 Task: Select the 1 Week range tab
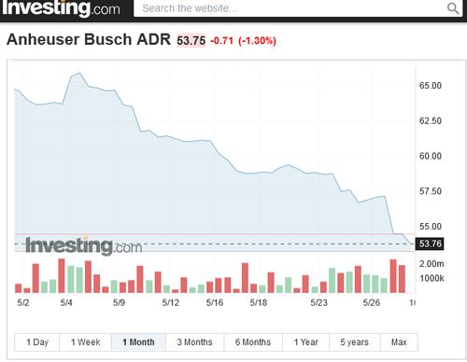(x=85, y=342)
